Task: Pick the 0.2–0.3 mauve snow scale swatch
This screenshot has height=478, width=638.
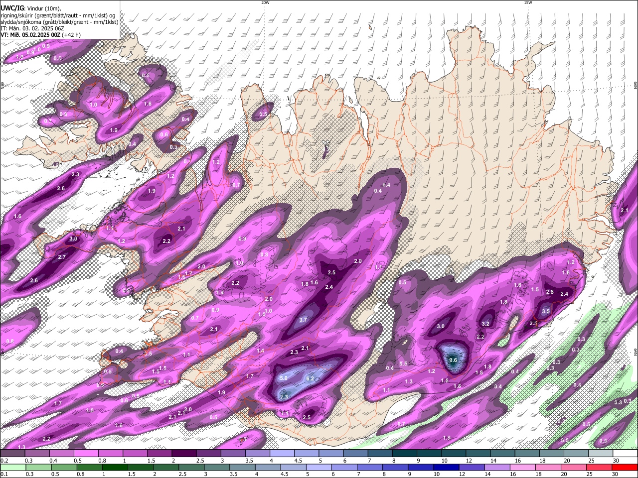Action: coord(12,454)
